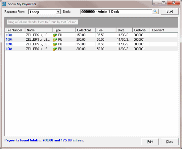Viewport: 182px width, 149px height.
Task: Select the Today value in Payments From
Action: (x=34, y=12)
